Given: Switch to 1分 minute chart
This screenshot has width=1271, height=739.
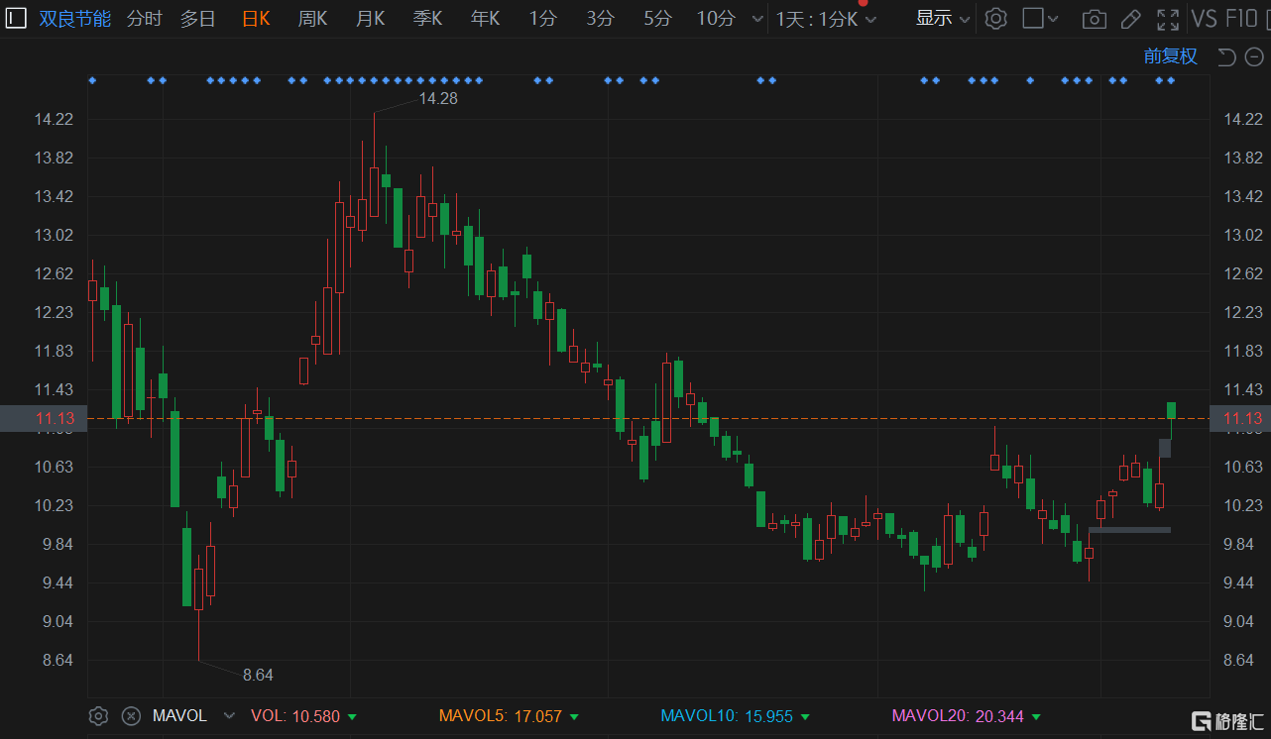Looking at the screenshot, I should (x=542, y=18).
